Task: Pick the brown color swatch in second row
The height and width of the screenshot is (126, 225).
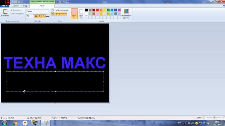Action: (x=94, y=14)
